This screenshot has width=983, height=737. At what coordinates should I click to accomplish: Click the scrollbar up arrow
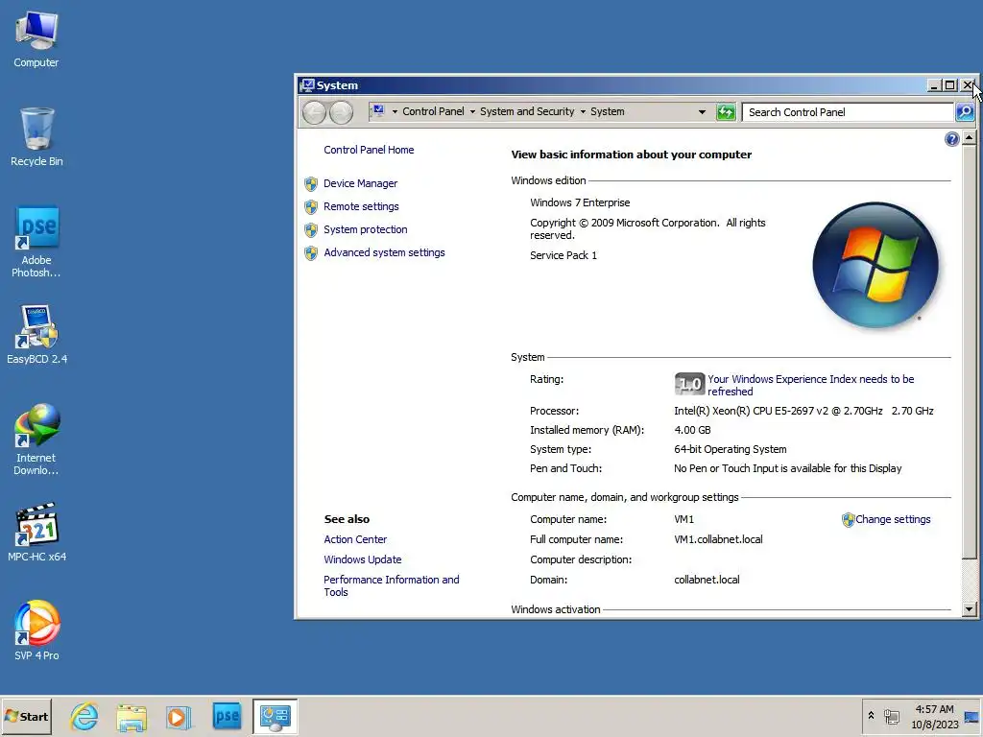click(970, 137)
